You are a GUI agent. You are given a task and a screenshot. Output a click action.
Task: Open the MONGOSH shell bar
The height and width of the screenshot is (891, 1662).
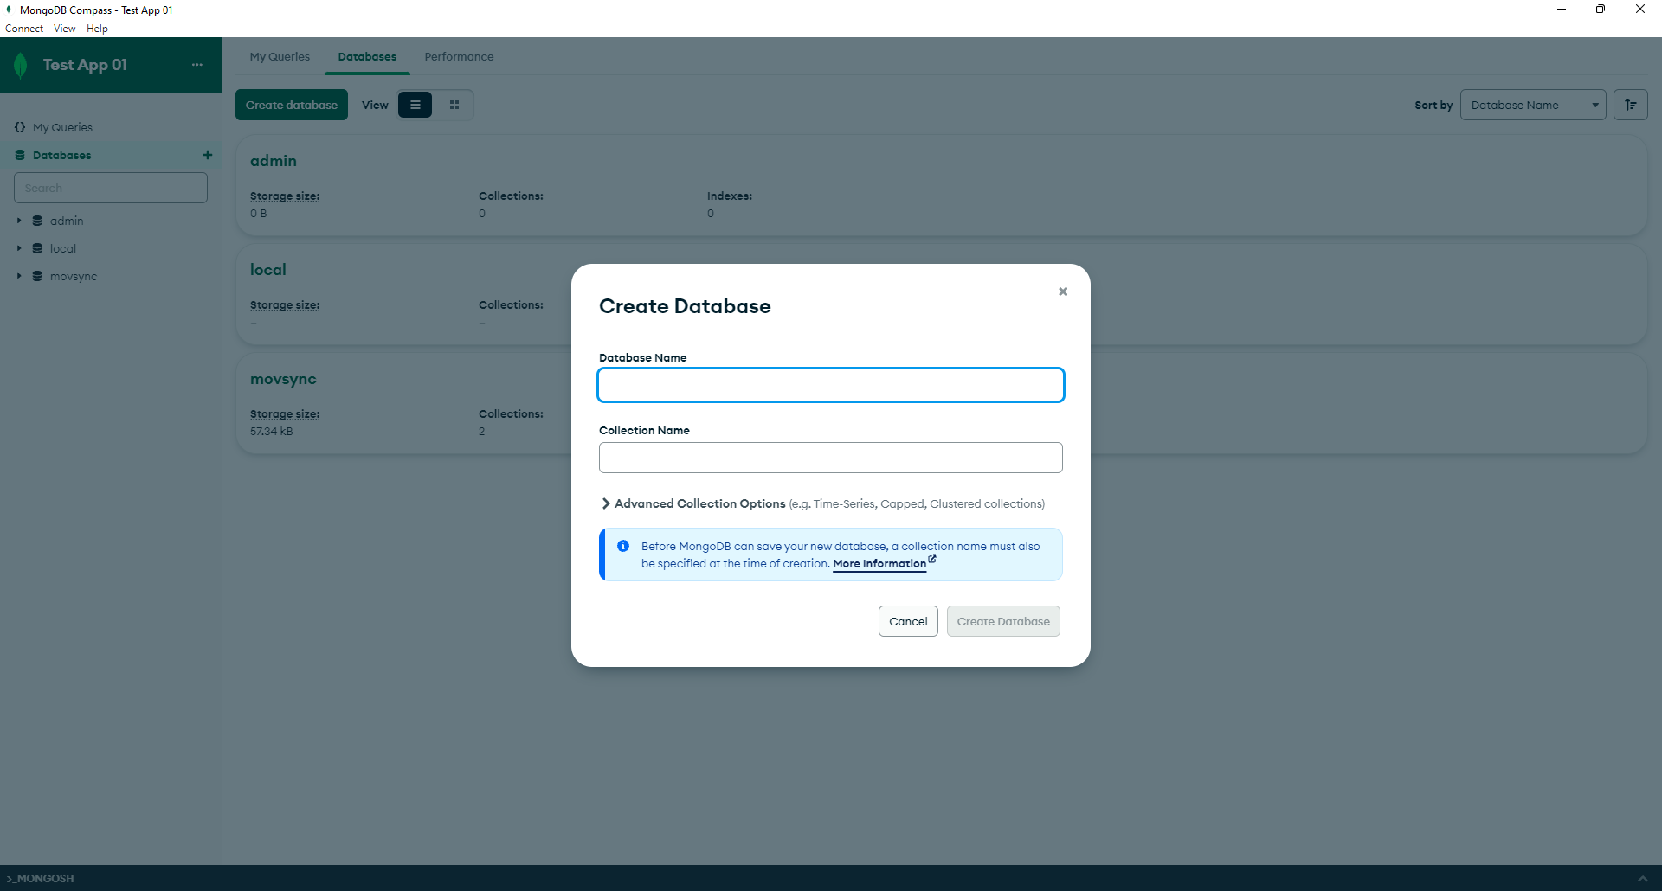coord(42,878)
